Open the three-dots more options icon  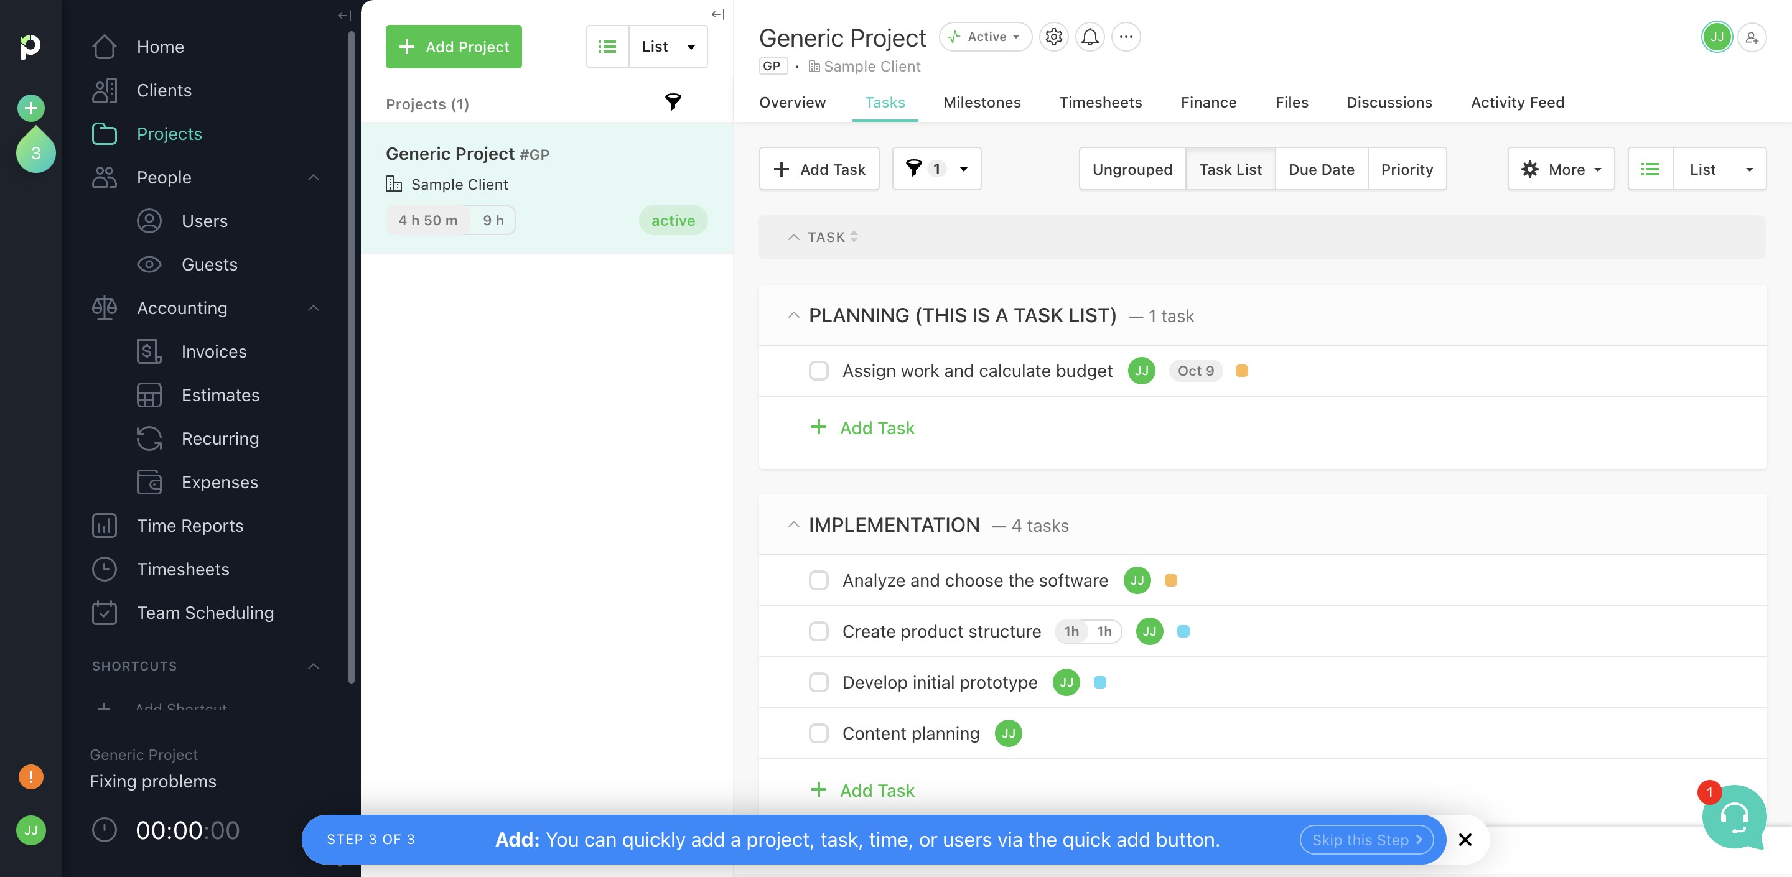point(1126,36)
